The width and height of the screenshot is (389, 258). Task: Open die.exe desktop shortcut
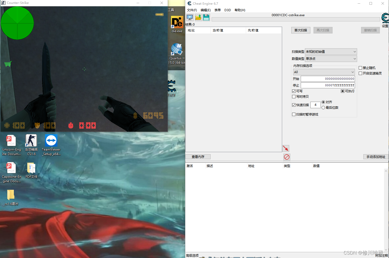pyautogui.click(x=177, y=24)
